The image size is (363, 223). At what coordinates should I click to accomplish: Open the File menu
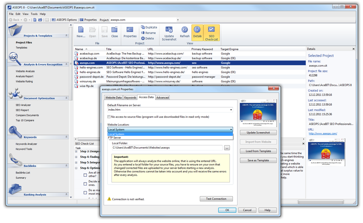click(x=11, y=14)
